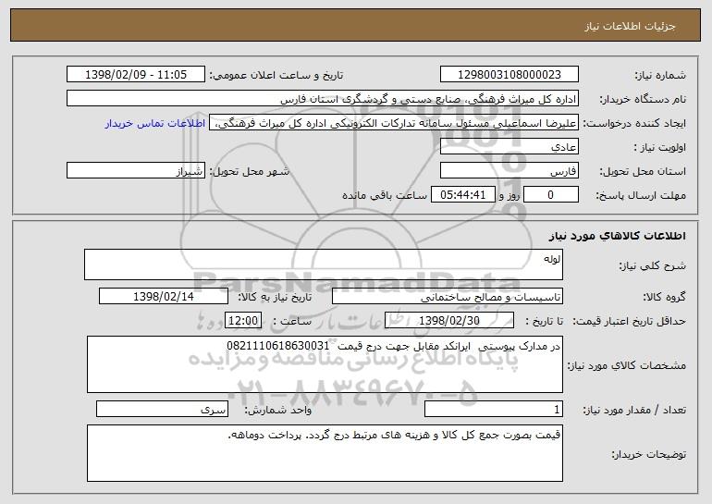Select the priority field showing عادي

[x=509, y=147]
